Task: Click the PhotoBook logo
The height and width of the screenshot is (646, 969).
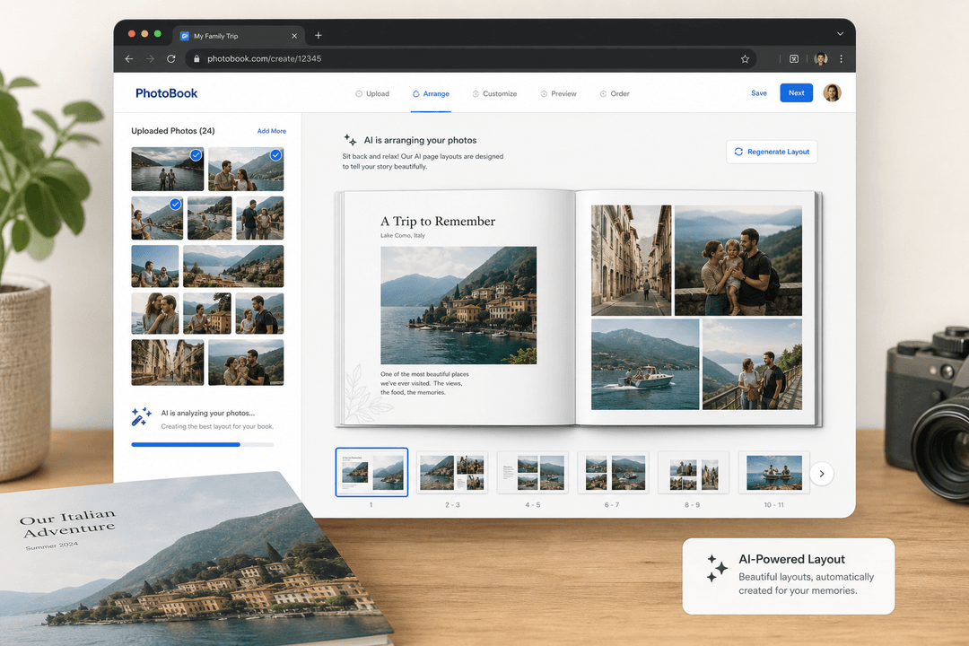Action: [x=166, y=93]
